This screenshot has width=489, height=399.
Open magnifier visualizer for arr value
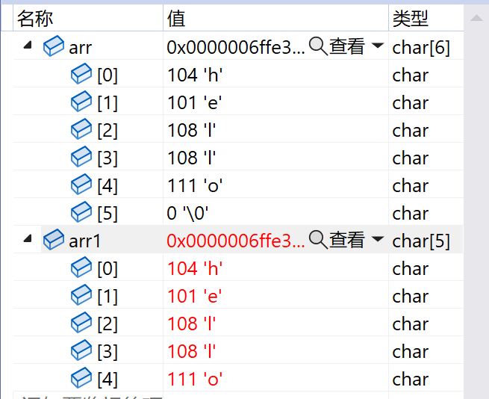tap(318, 46)
